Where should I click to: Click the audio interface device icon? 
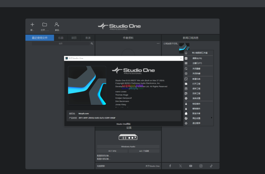click(x=128, y=137)
